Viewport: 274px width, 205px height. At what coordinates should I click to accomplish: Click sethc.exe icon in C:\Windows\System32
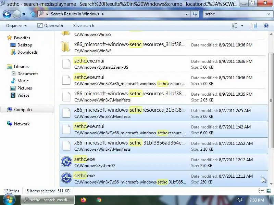(66, 162)
